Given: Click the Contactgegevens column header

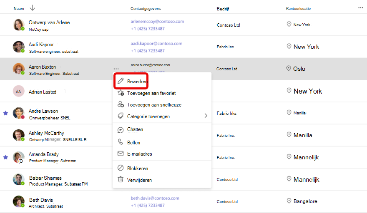Looking at the screenshot, I should coord(146,9).
